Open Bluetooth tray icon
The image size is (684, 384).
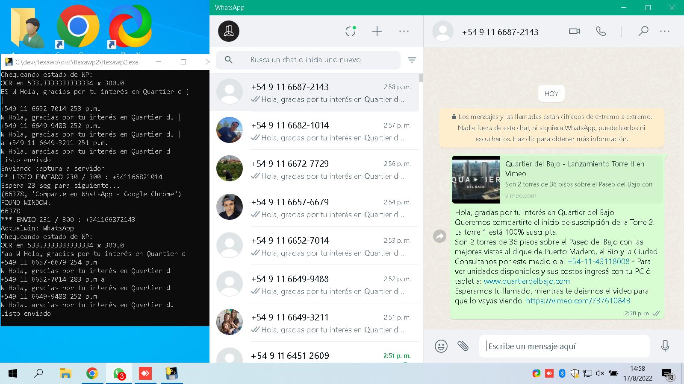coord(562,374)
